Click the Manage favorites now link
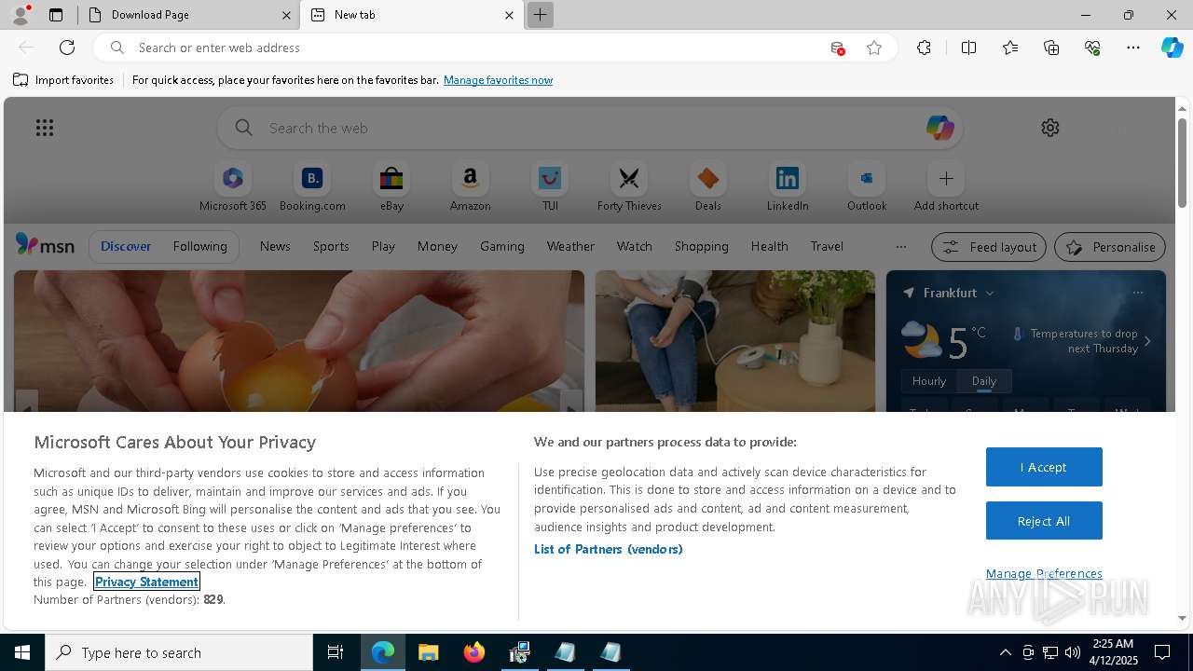This screenshot has height=671, width=1193. pyautogui.click(x=498, y=80)
